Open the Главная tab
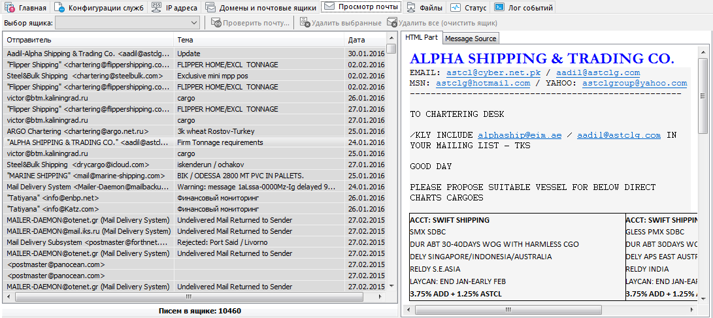This screenshot has height=318, width=713. tap(25, 7)
